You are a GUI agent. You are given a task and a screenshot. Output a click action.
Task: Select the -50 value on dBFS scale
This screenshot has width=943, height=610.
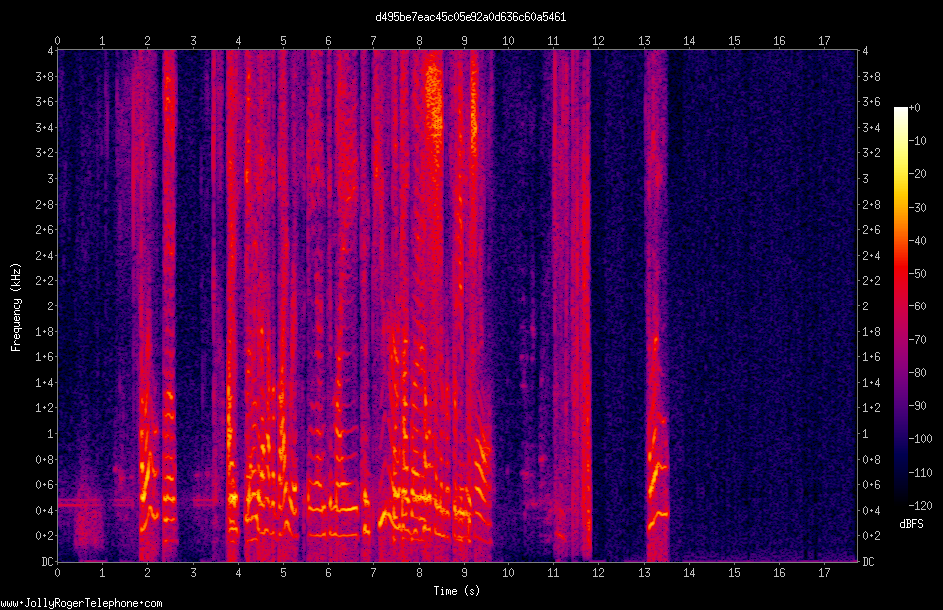[x=917, y=274]
